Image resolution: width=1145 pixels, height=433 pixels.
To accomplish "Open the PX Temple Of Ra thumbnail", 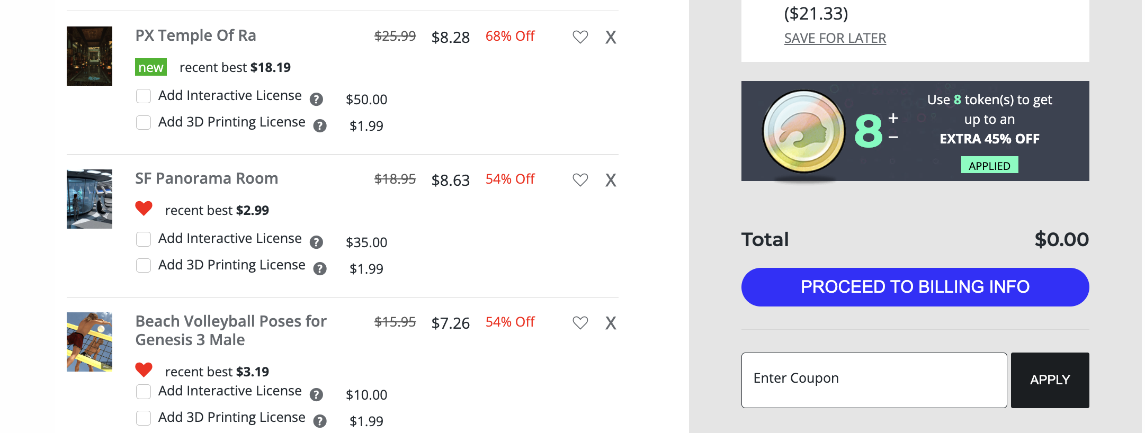I will point(90,56).
